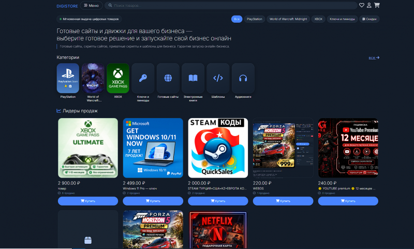This screenshot has width=414, height=249.
Task: Click the Windows 11 Pro — ключ title
Action: pos(140,188)
